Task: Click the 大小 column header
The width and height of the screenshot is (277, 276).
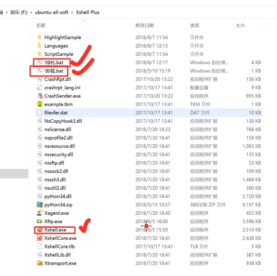Action: tap(240, 26)
